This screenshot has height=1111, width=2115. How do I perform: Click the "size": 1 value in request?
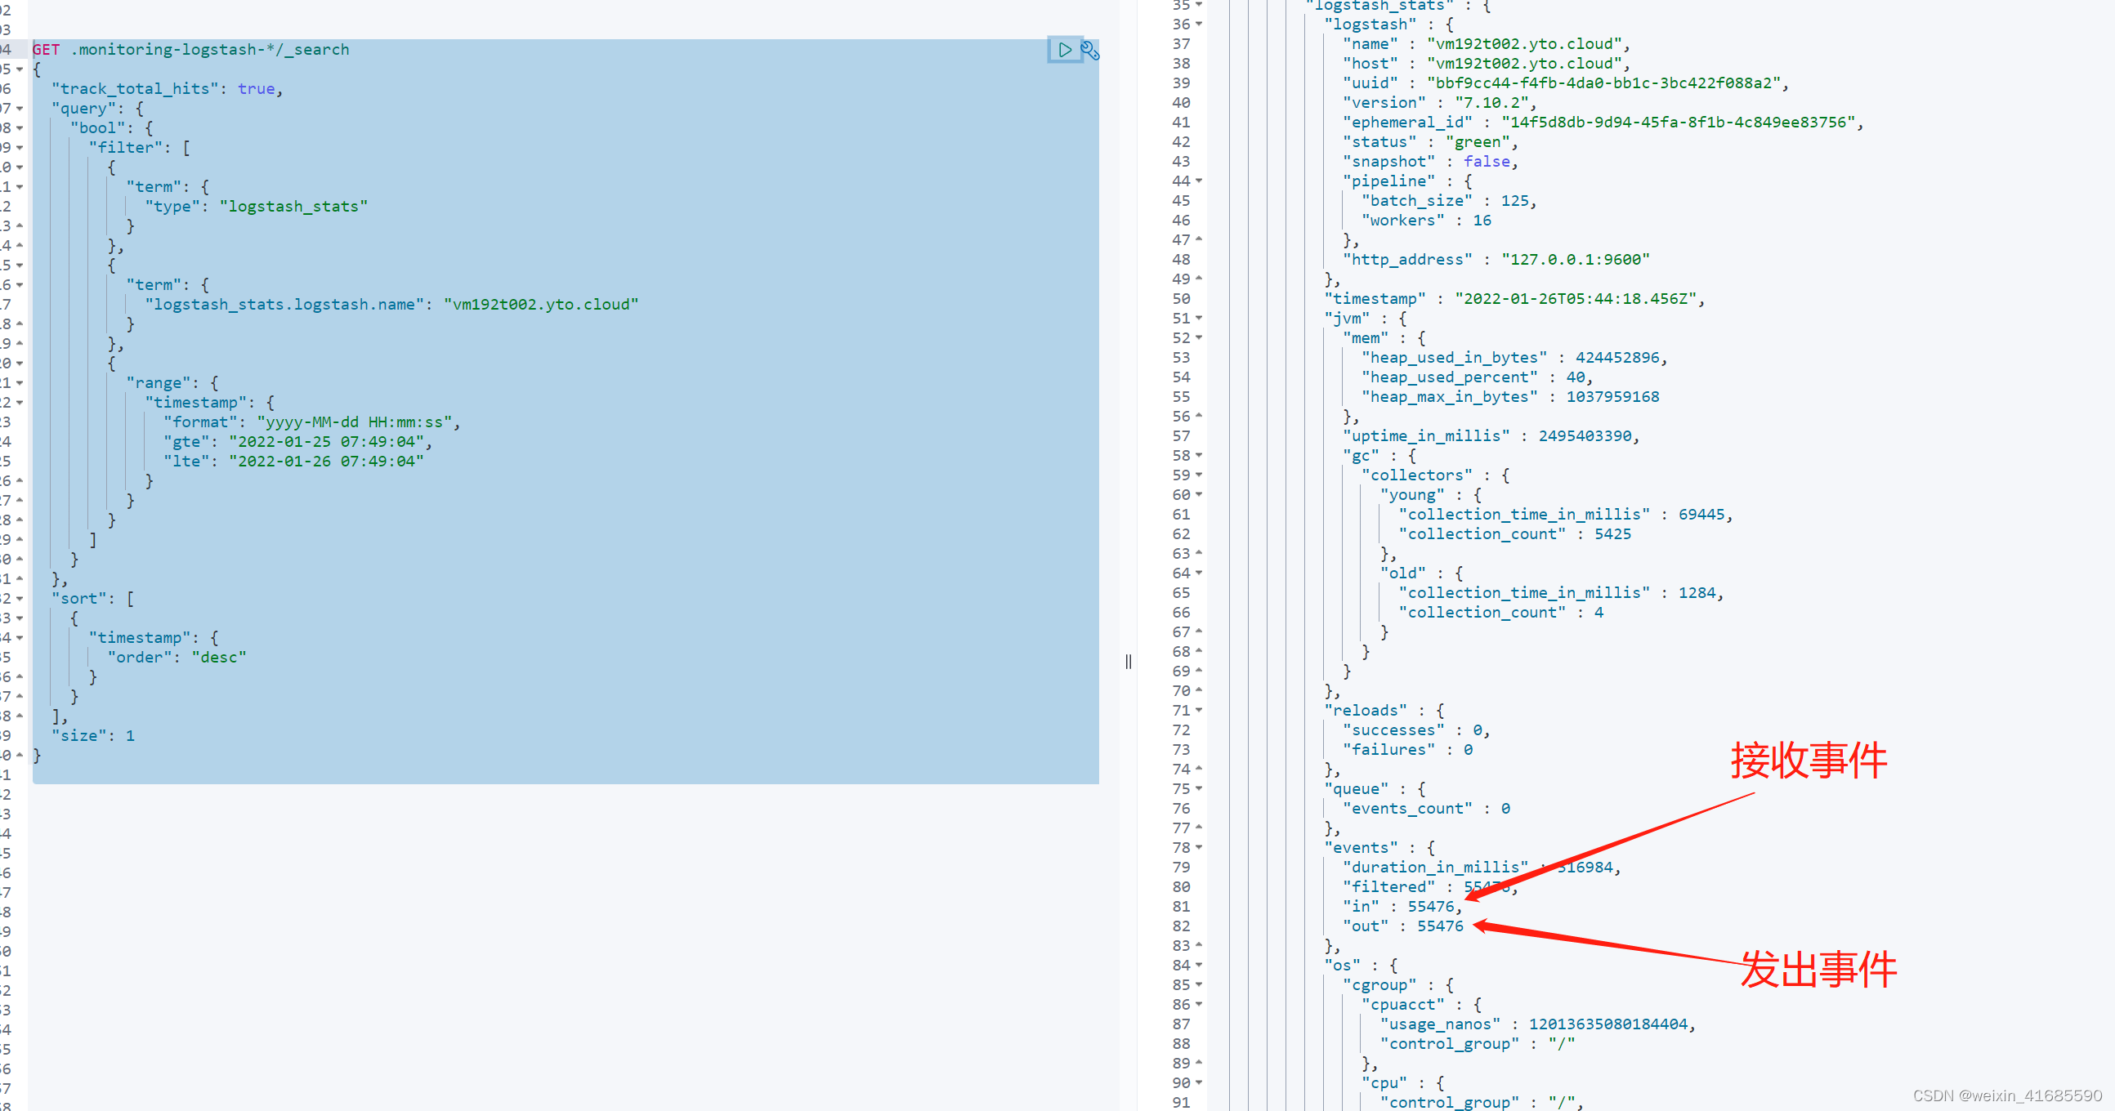coord(130,735)
